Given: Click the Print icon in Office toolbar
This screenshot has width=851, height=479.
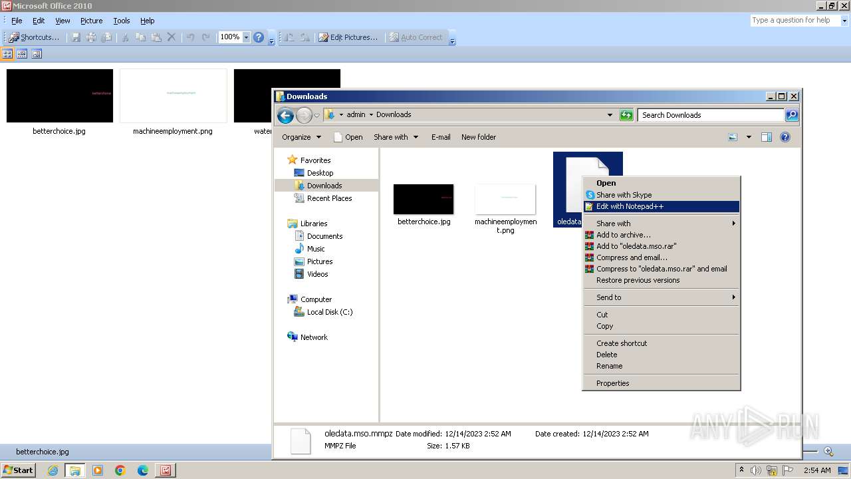Looking at the screenshot, I should click(x=91, y=37).
